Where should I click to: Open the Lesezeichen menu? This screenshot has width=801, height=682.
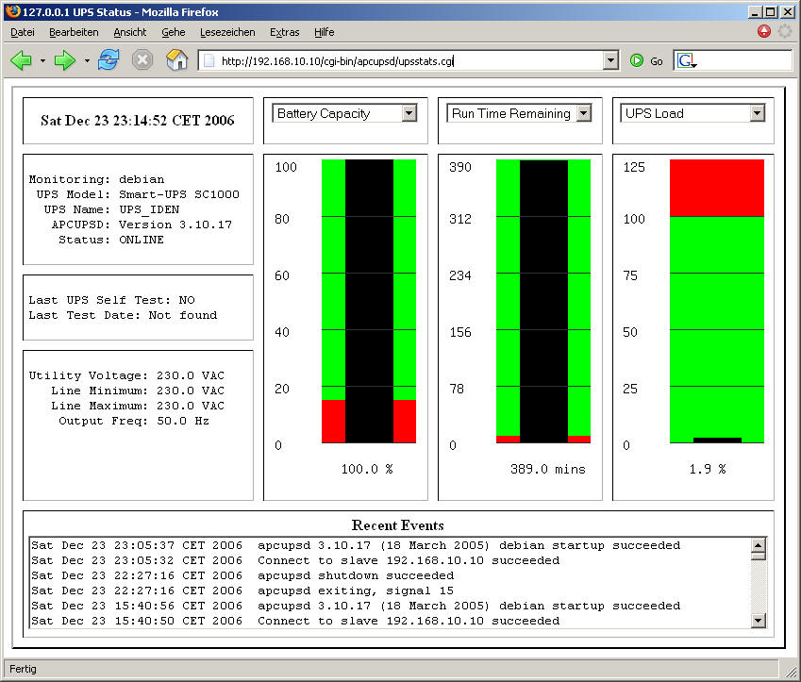pos(227,32)
